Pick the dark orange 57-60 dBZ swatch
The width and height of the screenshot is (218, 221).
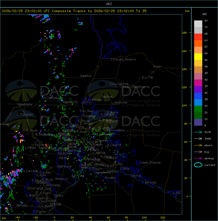click(198, 43)
